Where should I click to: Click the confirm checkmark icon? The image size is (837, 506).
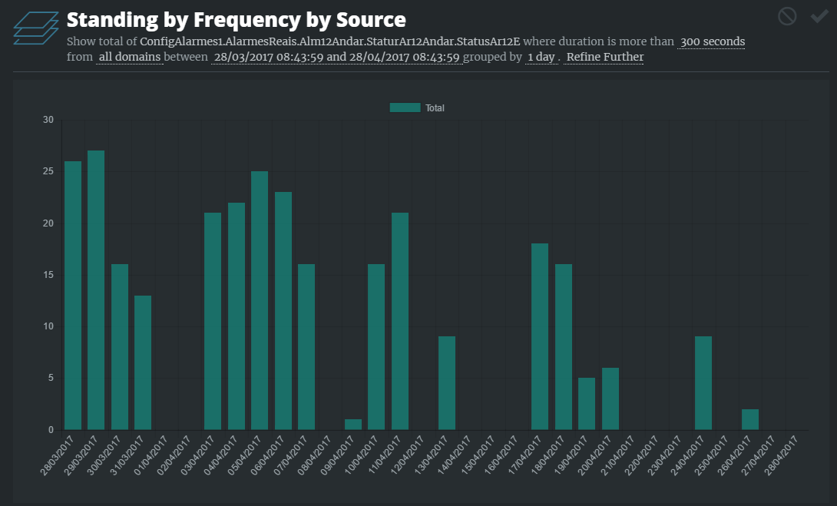coord(819,16)
